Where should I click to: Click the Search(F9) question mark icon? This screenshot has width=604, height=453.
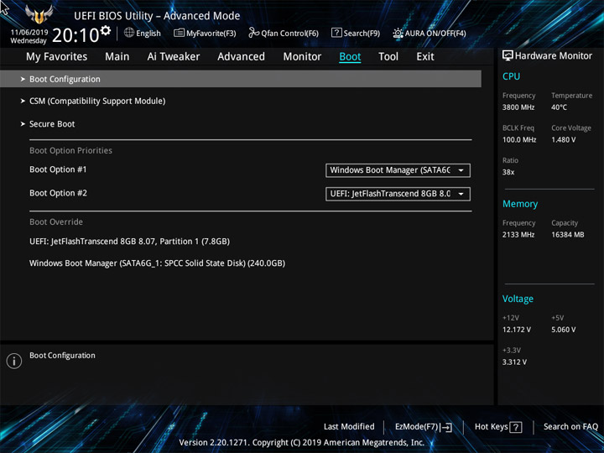pyautogui.click(x=336, y=33)
